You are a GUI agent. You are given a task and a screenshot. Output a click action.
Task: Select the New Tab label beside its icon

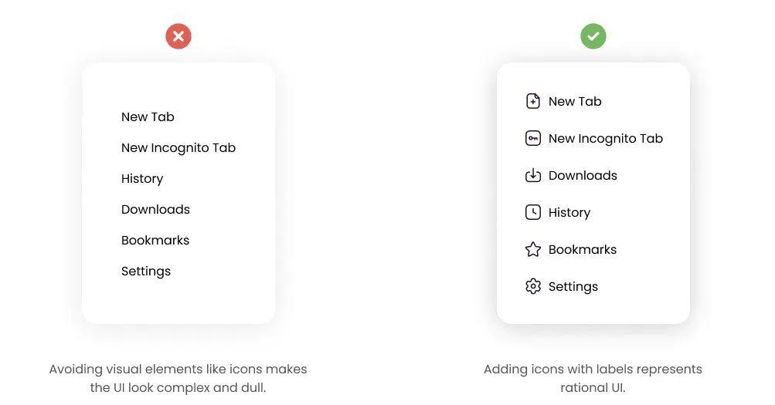pyautogui.click(x=575, y=101)
